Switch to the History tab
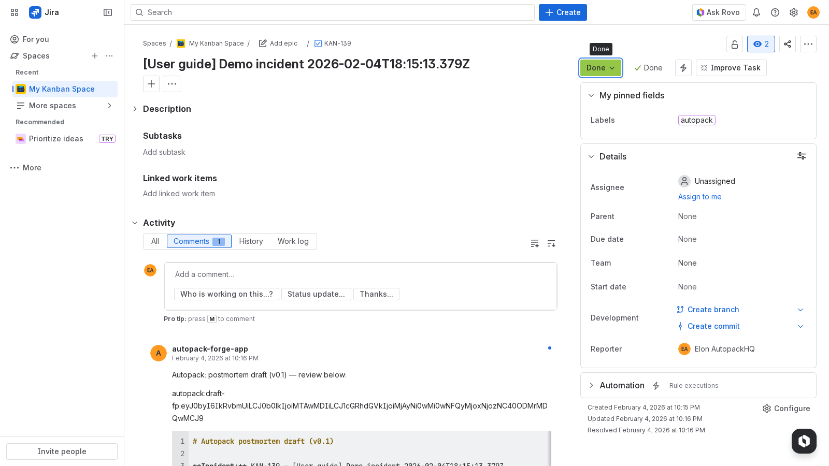829x466 pixels. 251,241
